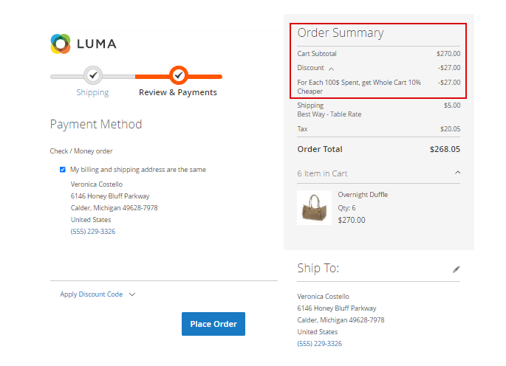Click the Overnight Duffle product name
The image size is (506, 366).
363,195
